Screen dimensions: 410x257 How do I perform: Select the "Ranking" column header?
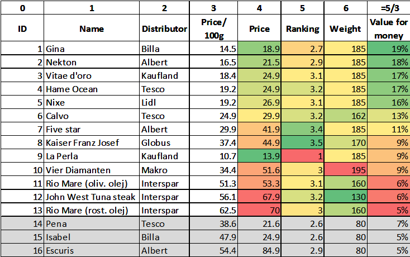pyautogui.click(x=303, y=29)
